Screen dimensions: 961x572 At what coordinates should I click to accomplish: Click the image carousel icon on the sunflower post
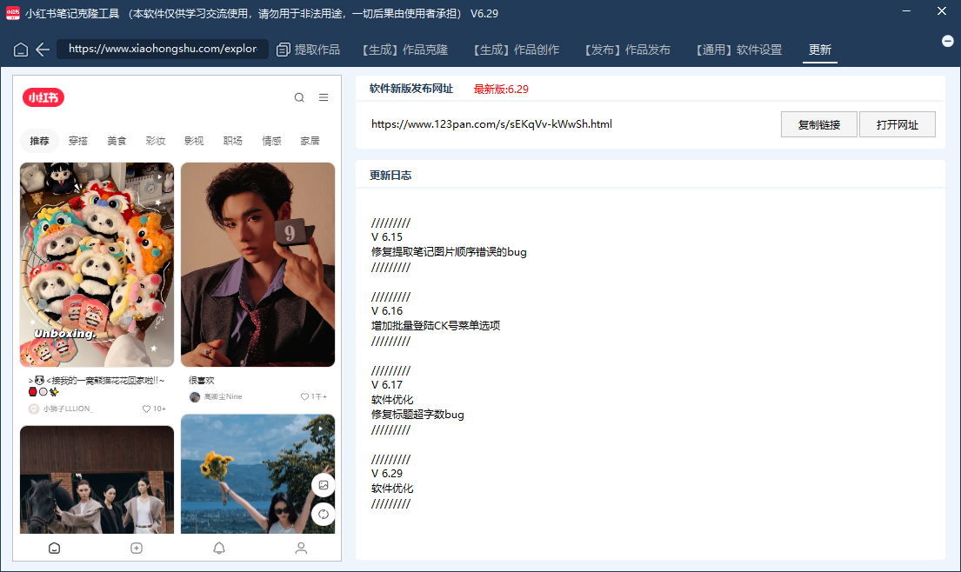pyautogui.click(x=323, y=484)
